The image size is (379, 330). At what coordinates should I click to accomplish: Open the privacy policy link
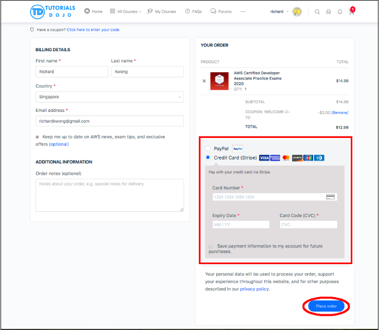tap(254, 289)
